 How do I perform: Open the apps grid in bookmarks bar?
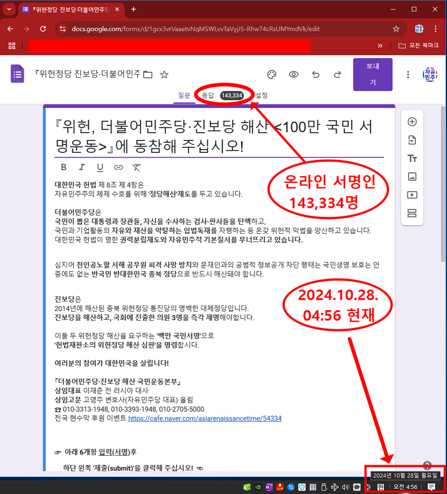click(12, 46)
